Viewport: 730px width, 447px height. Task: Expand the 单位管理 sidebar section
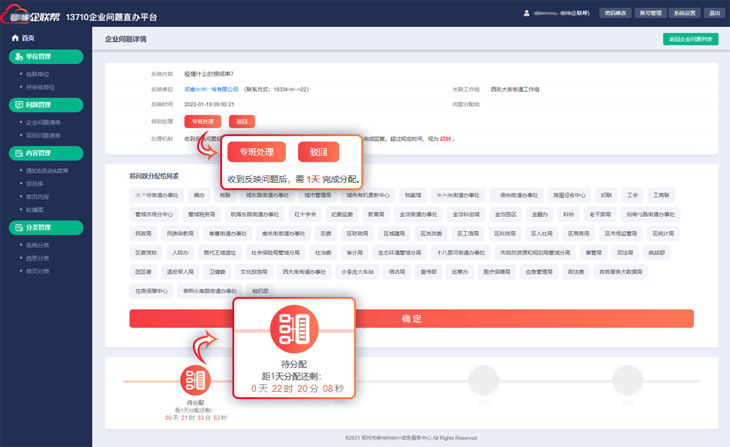pos(46,57)
